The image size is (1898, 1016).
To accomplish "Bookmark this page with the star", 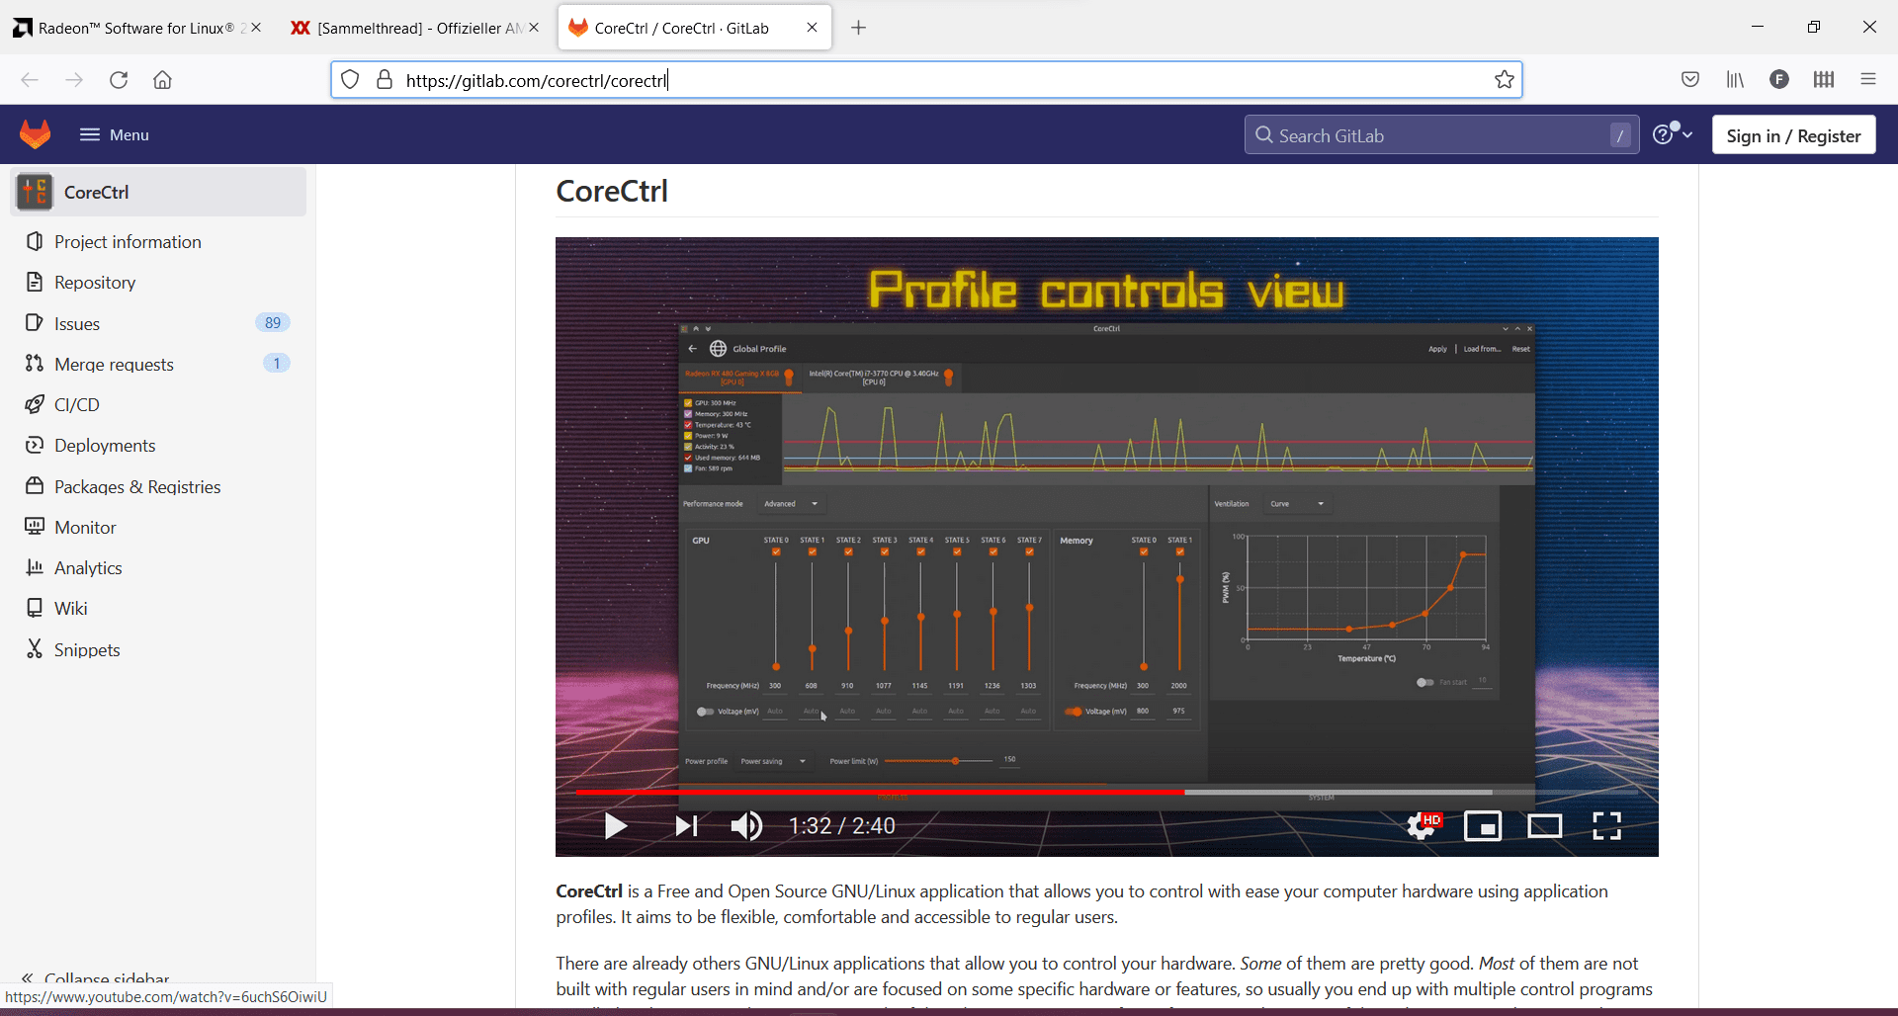I will pos(1505,80).
